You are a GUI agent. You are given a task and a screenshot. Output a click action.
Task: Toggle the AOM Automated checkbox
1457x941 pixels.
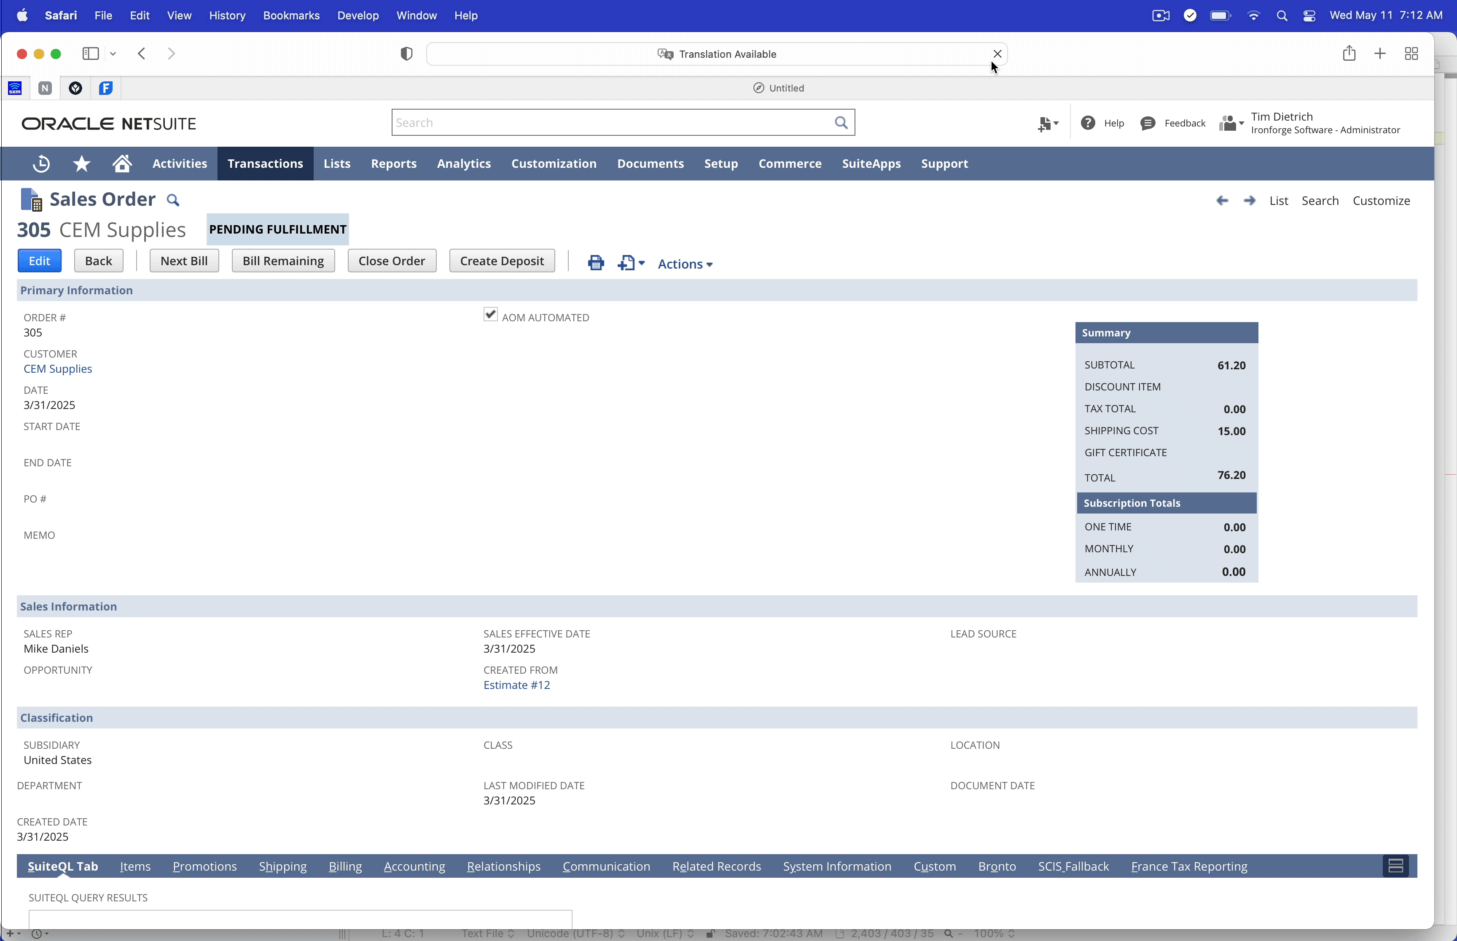[x=490, y=314]
